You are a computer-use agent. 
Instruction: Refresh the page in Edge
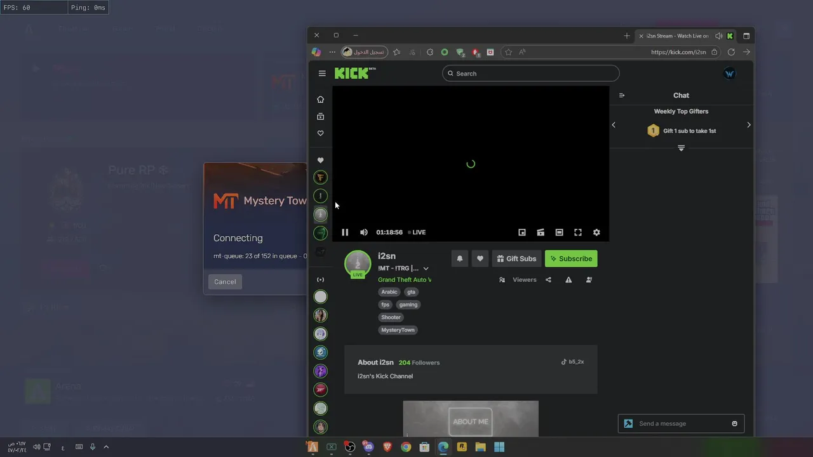click(x=731, y=52)
